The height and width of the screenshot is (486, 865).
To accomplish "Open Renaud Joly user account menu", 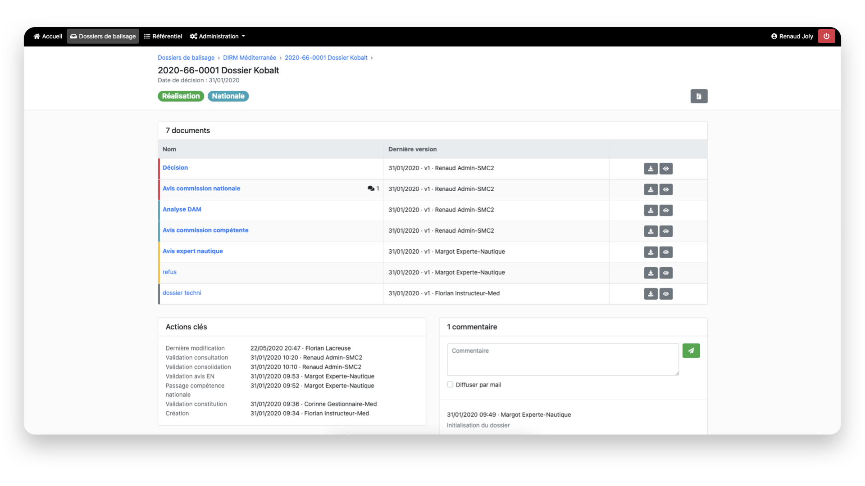I will 792,36.
